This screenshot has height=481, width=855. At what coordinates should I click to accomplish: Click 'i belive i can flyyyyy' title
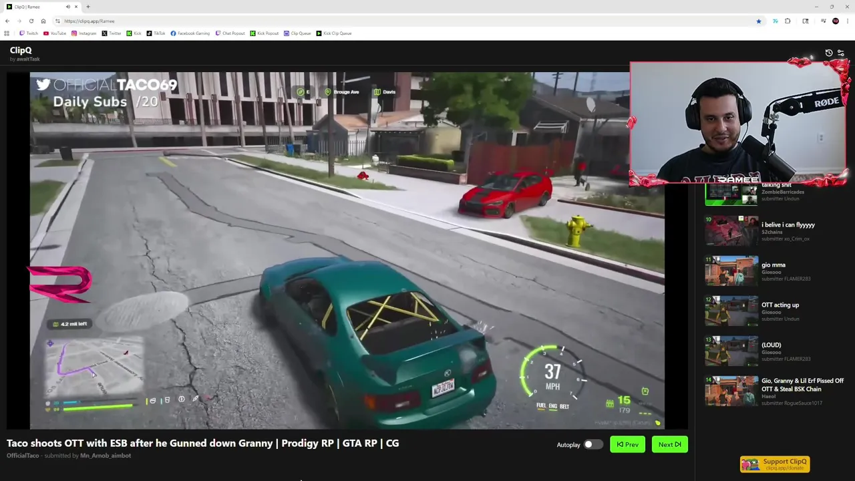788,225
